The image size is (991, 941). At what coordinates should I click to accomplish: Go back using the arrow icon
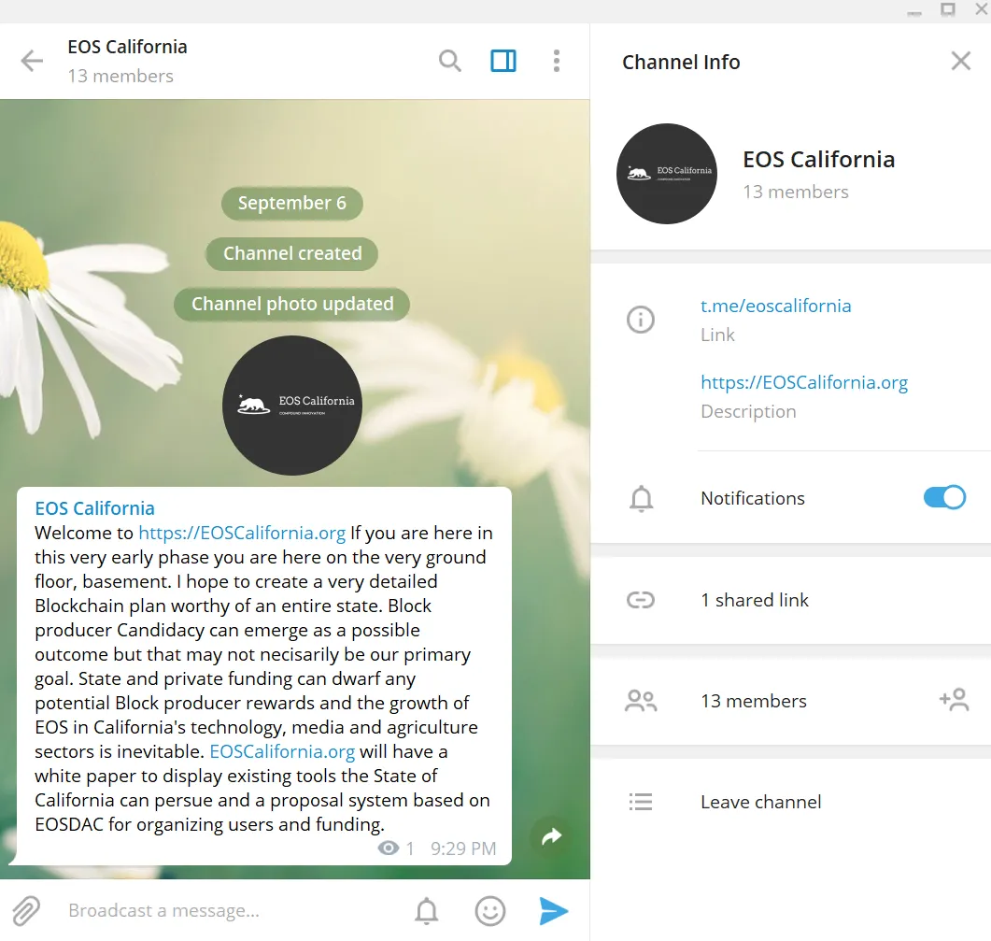click(x=32, y=61)
